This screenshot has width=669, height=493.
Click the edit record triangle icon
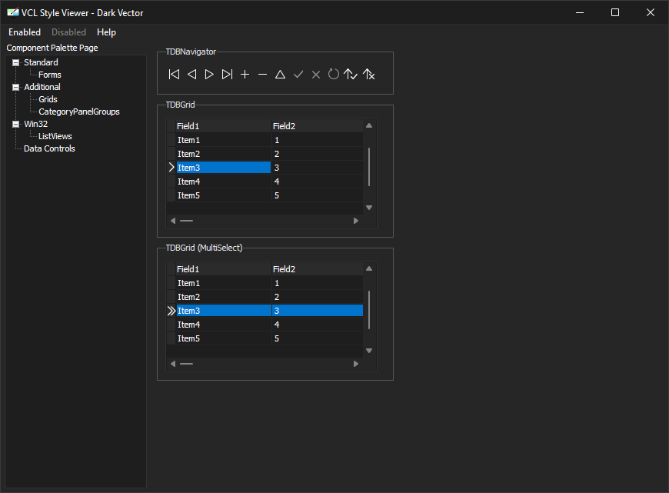click(281, 75)
